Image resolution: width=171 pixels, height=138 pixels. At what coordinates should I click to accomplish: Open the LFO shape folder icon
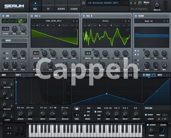click(77, 109)
